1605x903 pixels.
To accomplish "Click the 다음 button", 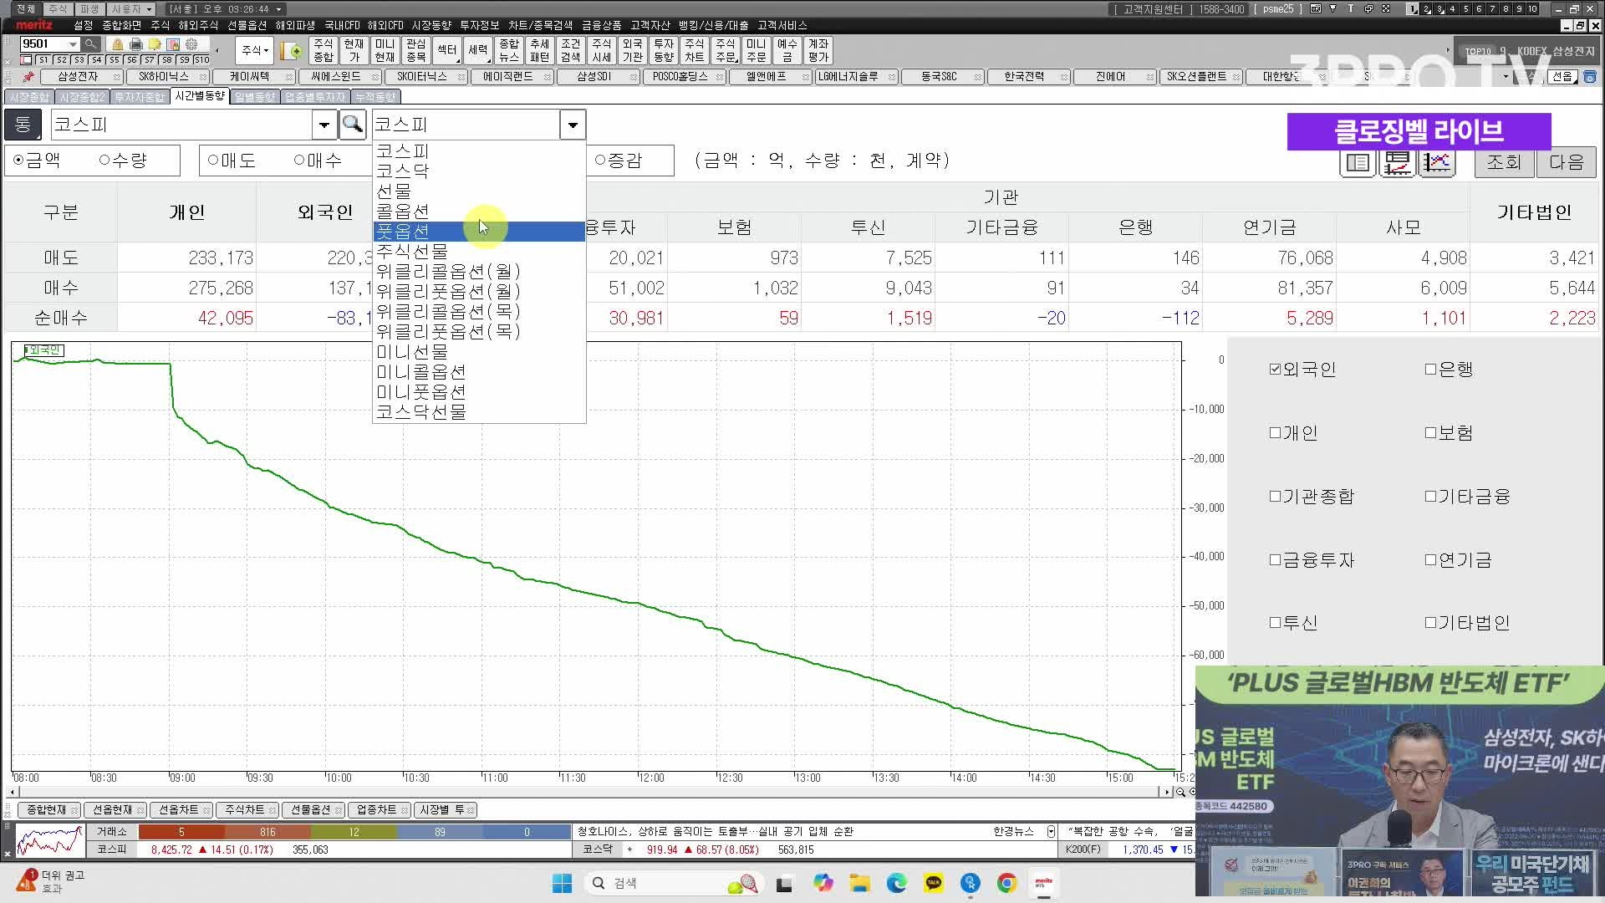I will (x=1567, y=162).
